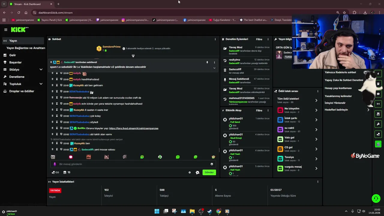Unpin the pinned message with the pin icon
The image size is (384, 216).
click(x=207, y=62)
